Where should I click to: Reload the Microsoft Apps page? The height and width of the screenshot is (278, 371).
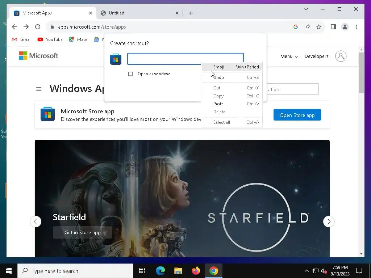pyautogui.click(x=38, y=27)
